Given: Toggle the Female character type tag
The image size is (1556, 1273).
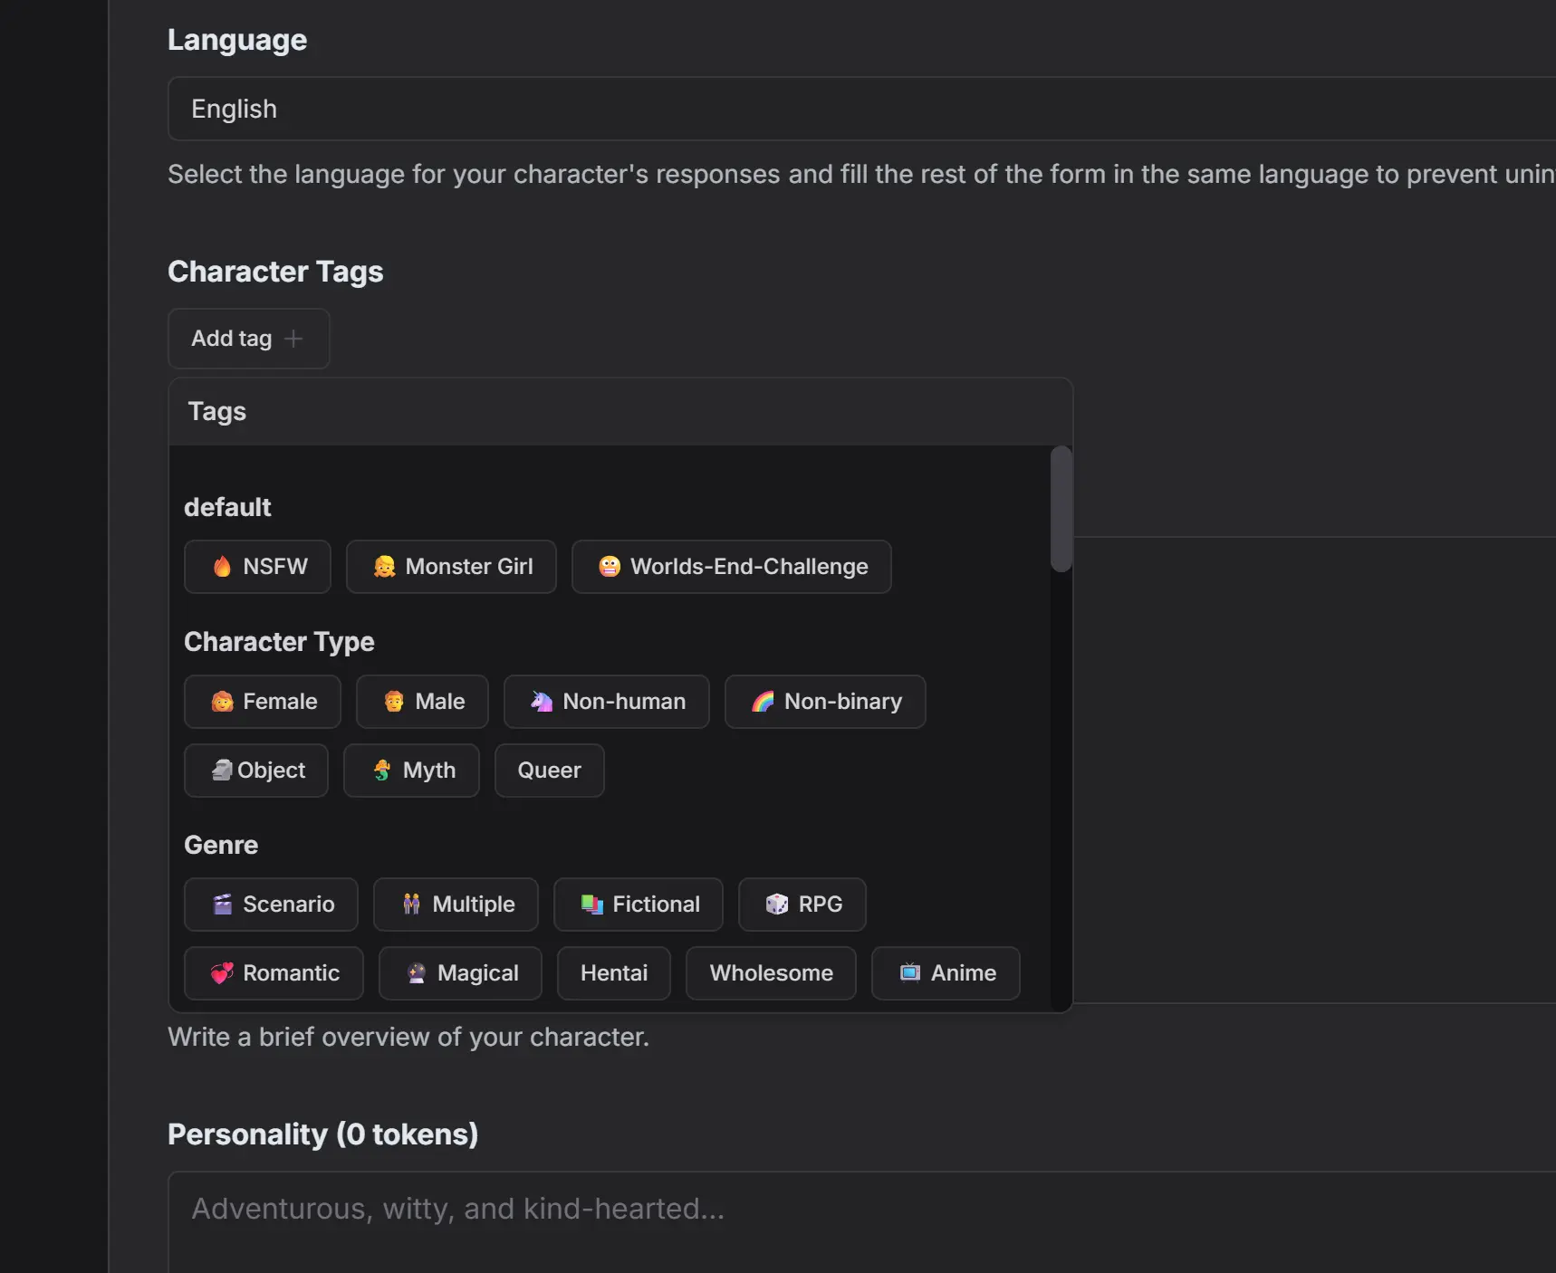Looking at the screenshot, I should click(x=263, y=702).
